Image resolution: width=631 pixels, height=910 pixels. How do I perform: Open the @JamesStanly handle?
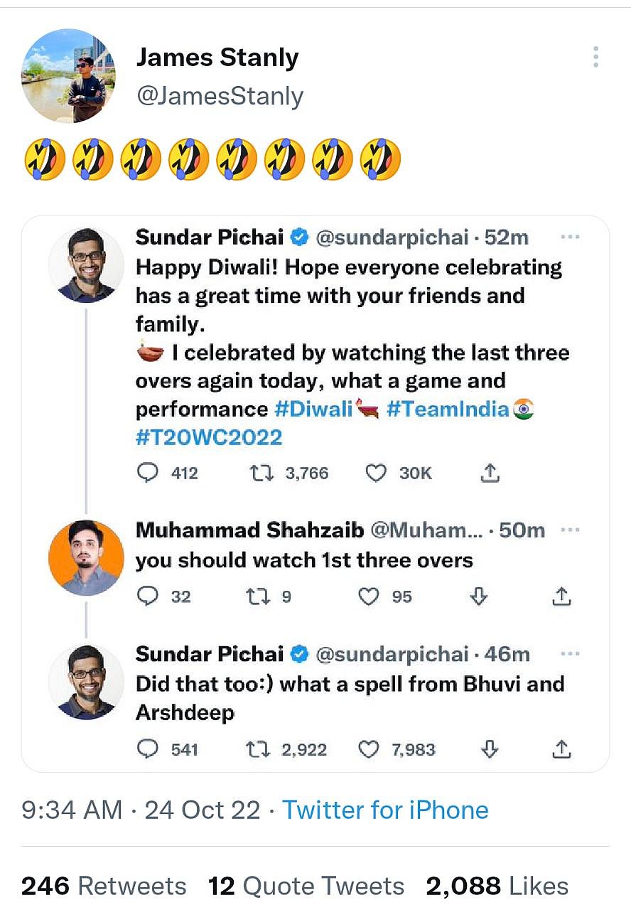(x=220, y=96)
